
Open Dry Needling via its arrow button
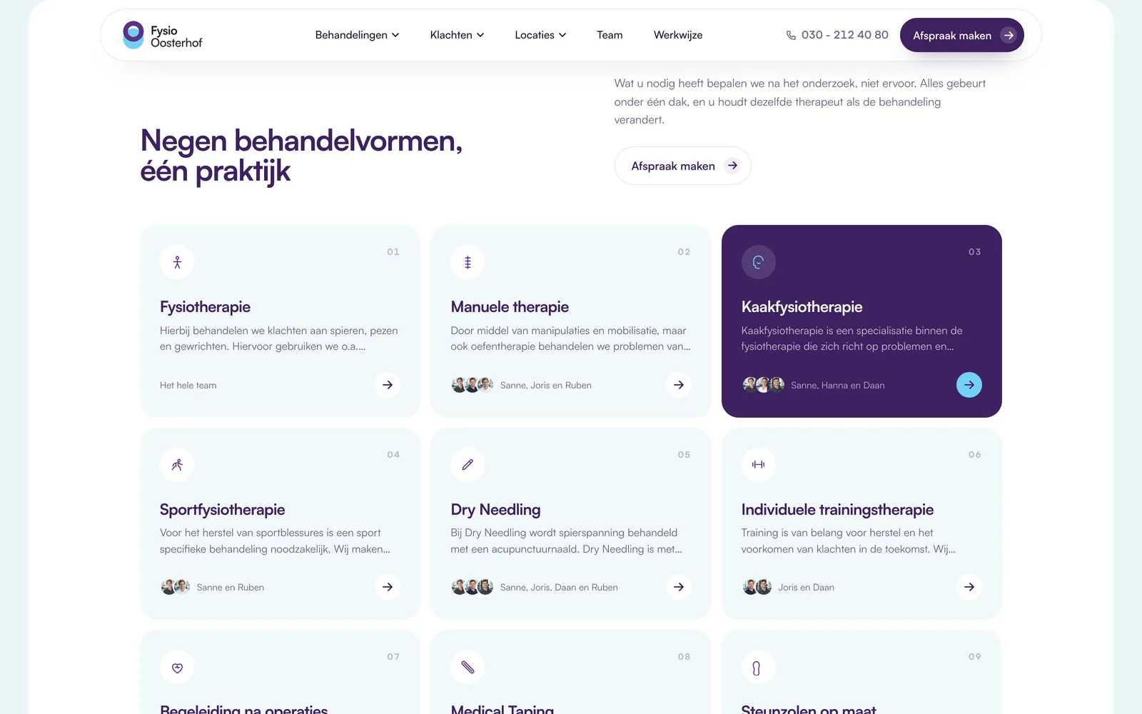(x=679, y=587)
